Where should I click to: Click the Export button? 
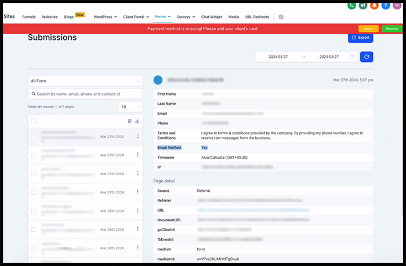360,38
